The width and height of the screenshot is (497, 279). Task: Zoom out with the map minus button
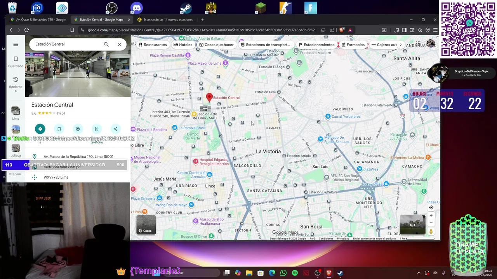431,223
